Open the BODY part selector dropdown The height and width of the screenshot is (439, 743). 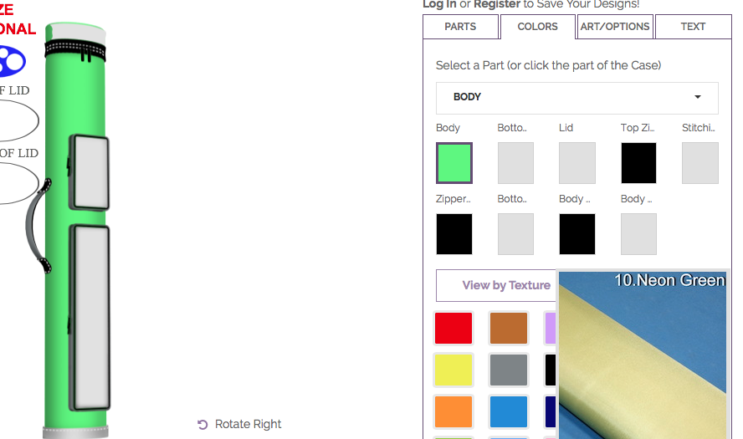tap(576, 98)
